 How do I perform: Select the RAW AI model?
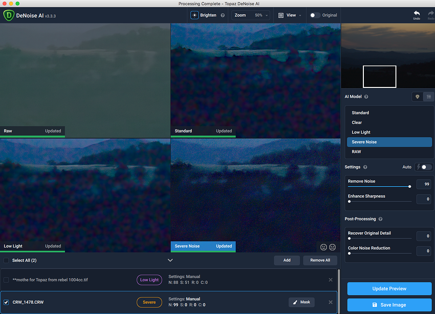[389, 151]
